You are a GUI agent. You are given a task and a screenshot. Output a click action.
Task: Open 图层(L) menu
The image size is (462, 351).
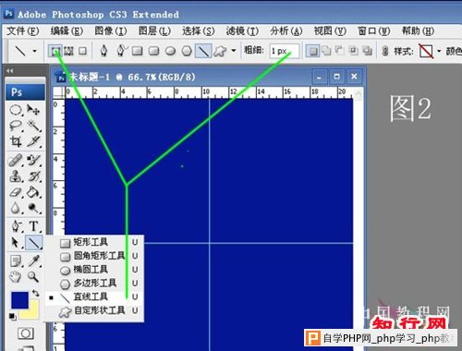154,30
